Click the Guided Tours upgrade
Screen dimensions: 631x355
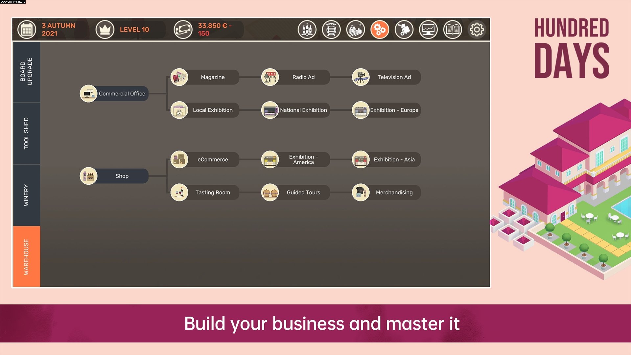[x=295, y=192]
